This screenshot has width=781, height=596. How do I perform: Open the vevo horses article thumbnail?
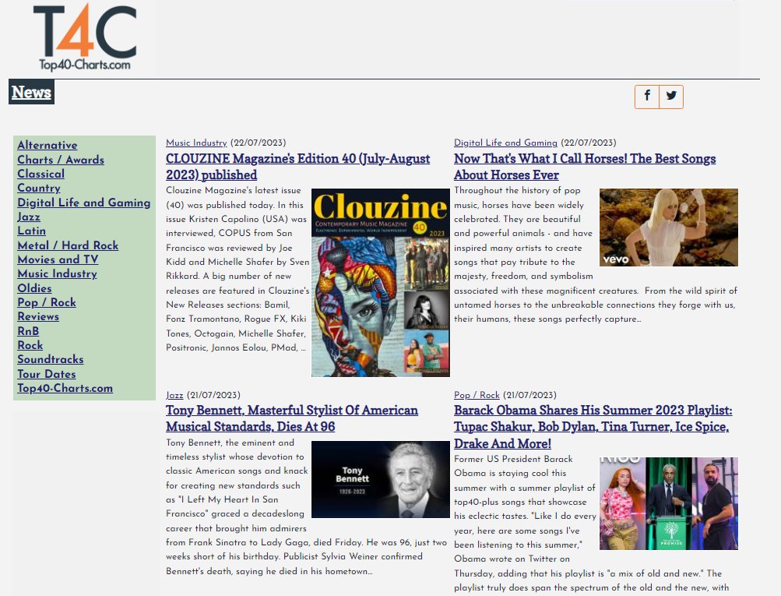coord(668,227)
